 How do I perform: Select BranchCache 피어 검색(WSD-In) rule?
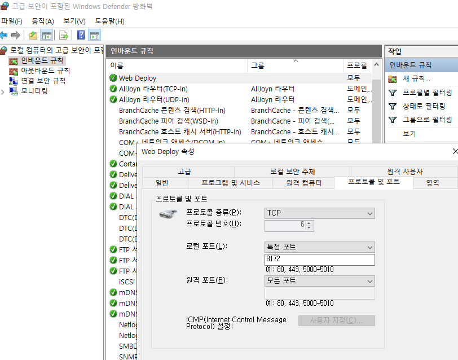tap(169, 121)
